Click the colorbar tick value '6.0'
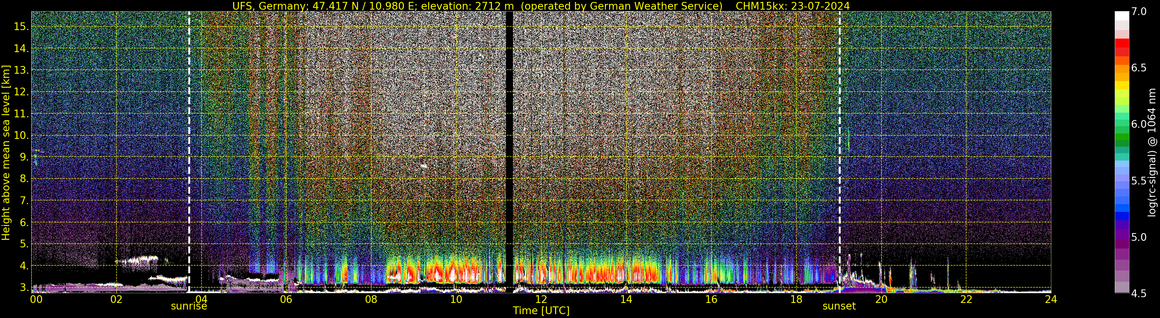 coord(1139,124)
